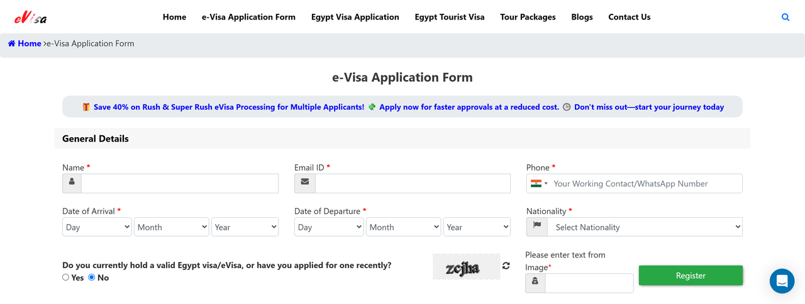Focus the Phone number input field
This screenshot has width=805, height=304.
pyautogui.click(x=645, y=184)
